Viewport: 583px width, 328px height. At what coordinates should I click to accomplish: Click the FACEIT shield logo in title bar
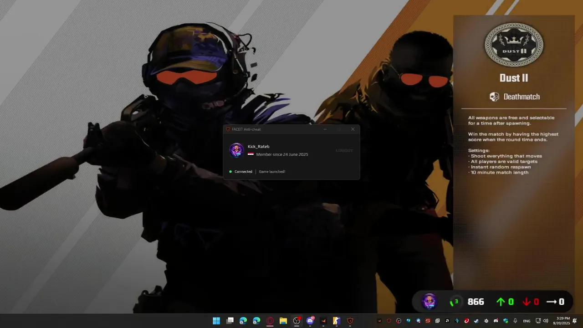[x=228, y=129]
